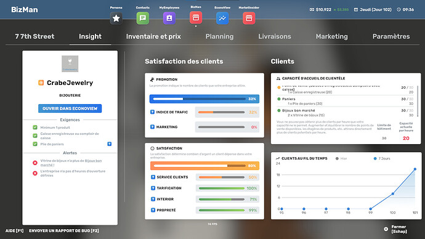Click the calendar day icon
Image resolution: width=425 pixels, height=239 pixels.
[356, 9]
